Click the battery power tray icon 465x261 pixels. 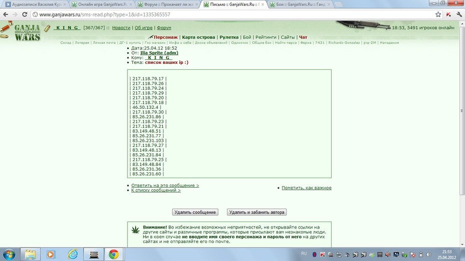420,255
